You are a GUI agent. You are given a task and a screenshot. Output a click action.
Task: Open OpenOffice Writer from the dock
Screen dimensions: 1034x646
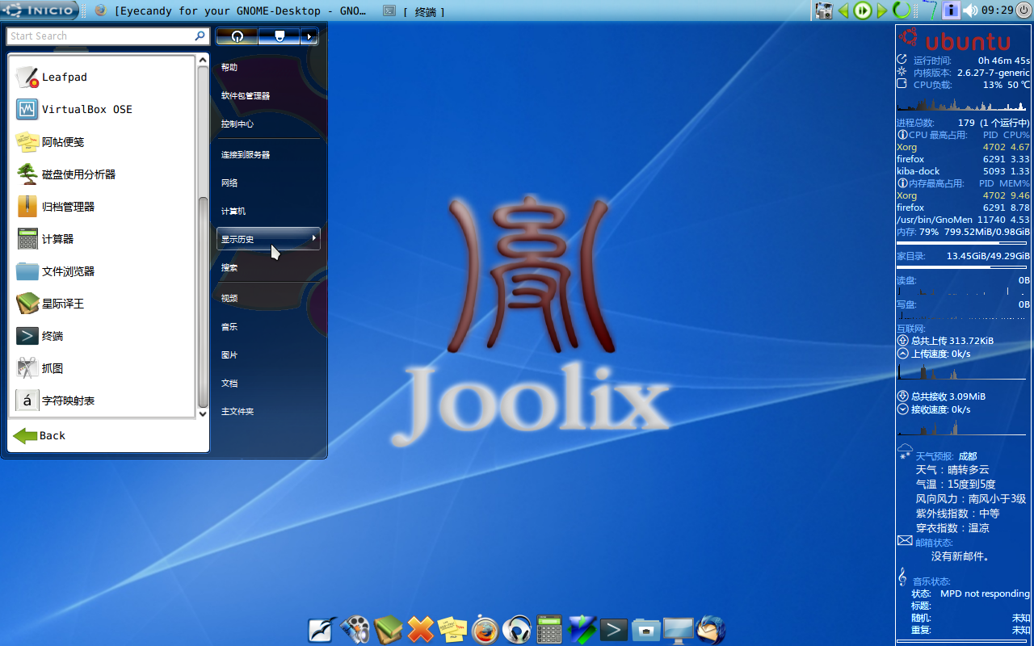322,630
